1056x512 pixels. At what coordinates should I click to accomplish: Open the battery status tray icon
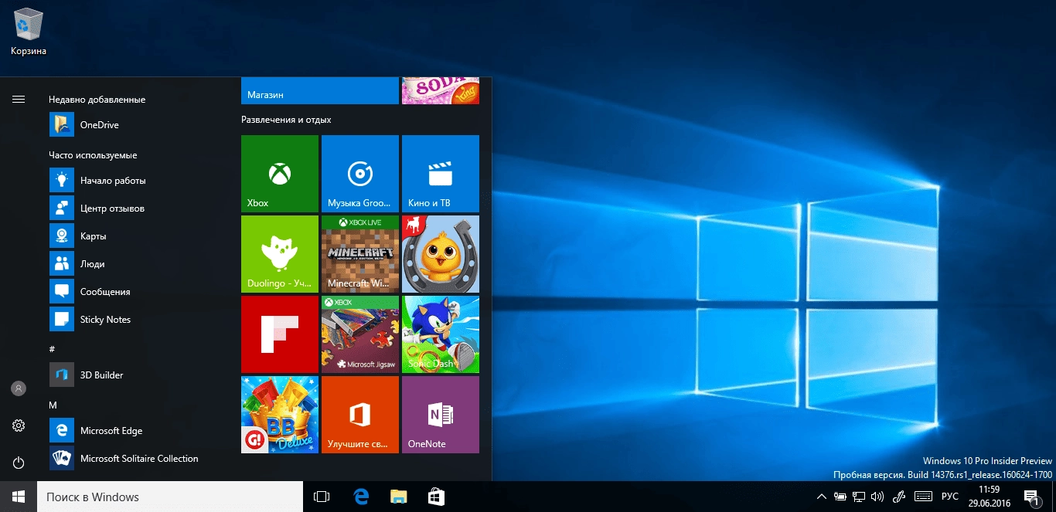(840, 497)
